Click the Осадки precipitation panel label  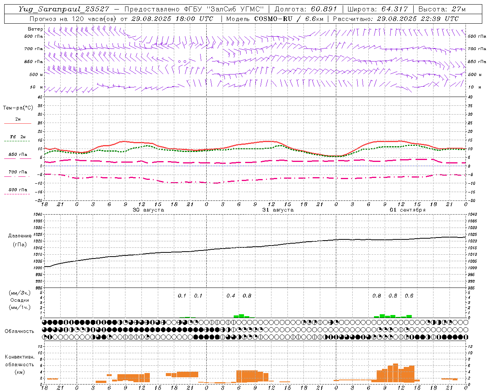click(x=20, y=300)
